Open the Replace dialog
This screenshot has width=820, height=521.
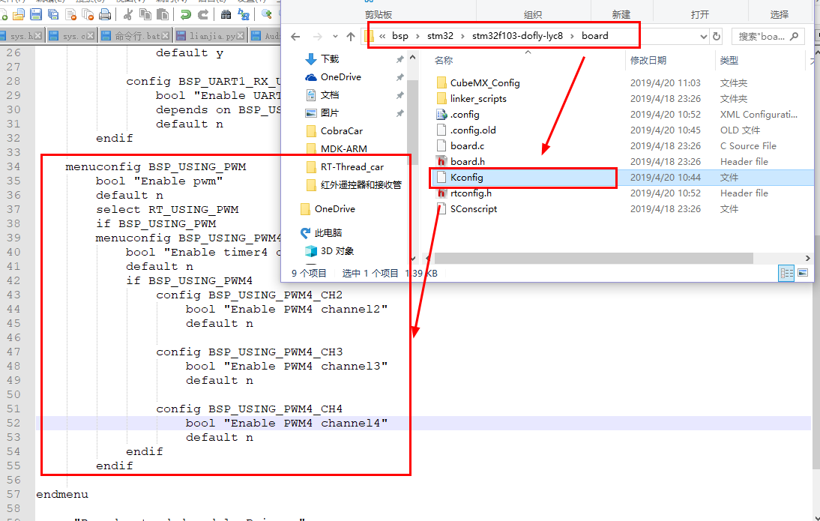point(244,13)
